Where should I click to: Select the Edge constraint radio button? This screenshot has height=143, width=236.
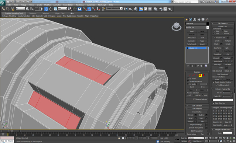tap(223, 31)
